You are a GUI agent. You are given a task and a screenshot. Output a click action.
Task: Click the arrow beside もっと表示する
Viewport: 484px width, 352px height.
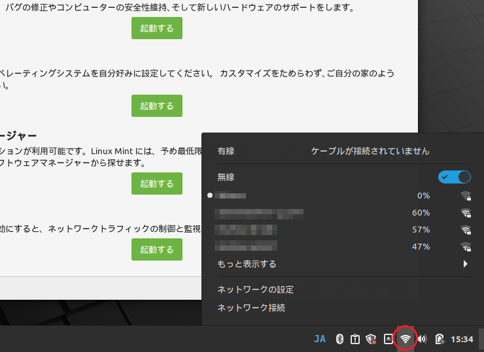point(466,264)
